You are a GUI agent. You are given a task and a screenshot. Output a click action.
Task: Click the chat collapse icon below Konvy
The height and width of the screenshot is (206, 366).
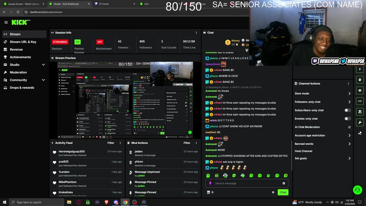tap(247, 50)
